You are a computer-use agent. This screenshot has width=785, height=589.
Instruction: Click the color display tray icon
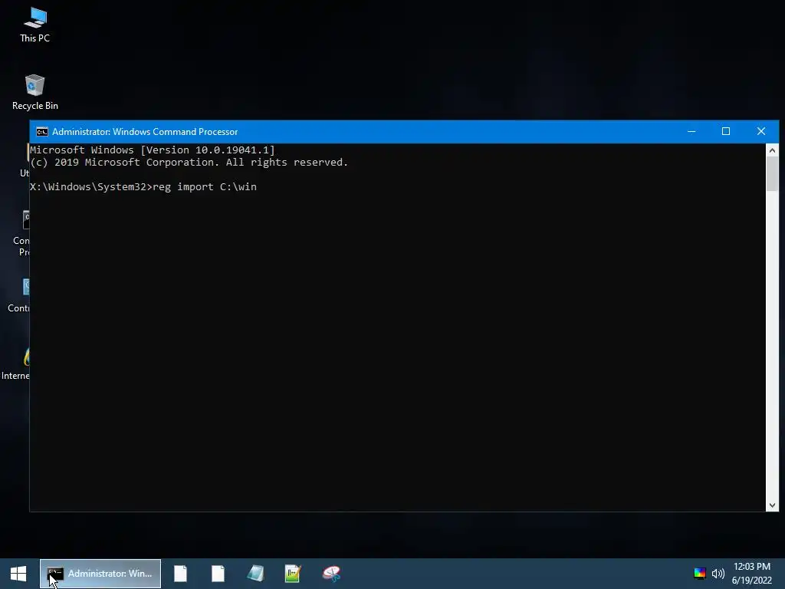pos(699,573)
